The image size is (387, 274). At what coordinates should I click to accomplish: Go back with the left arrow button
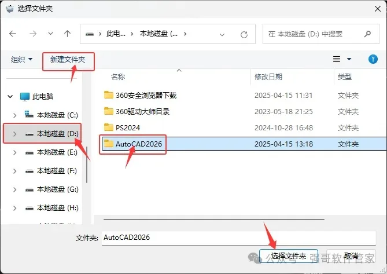coord(13,34)
